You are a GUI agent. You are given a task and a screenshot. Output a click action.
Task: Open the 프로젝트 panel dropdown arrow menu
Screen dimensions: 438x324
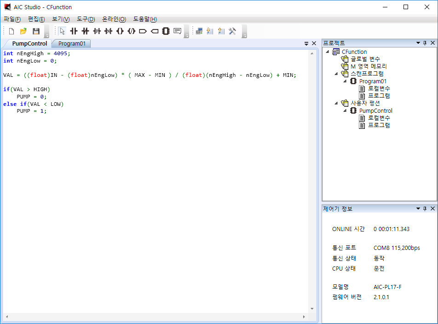point(418,43)
